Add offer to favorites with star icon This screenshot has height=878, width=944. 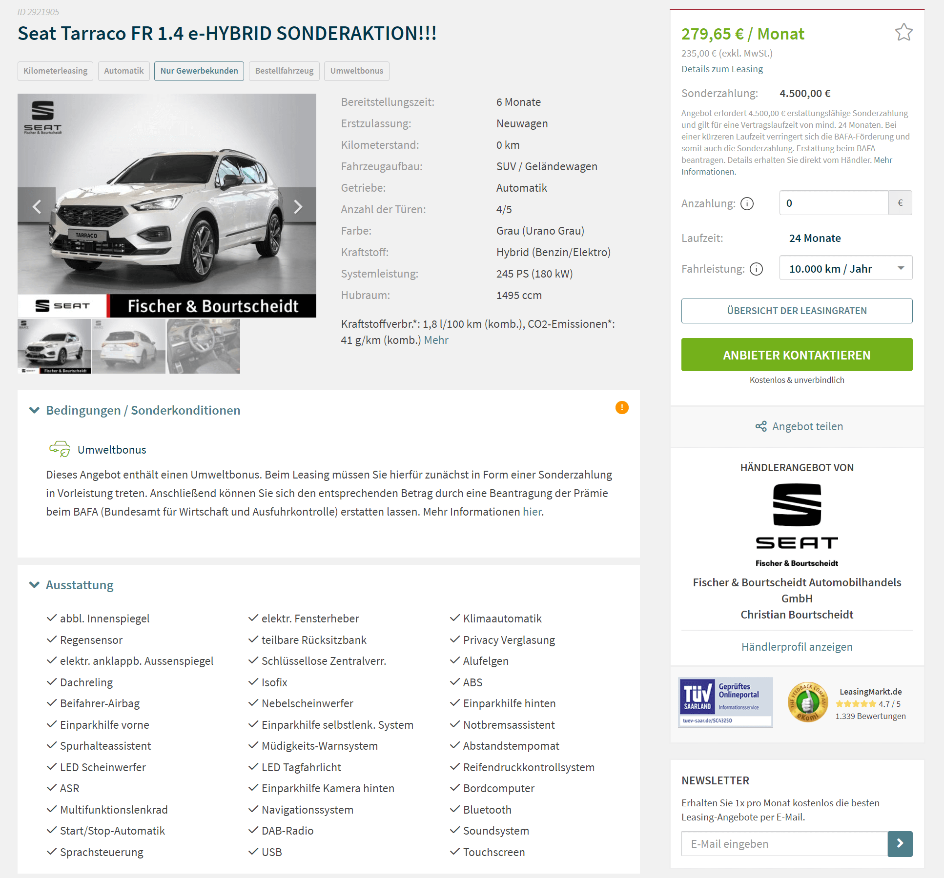[x=903, y=33]
